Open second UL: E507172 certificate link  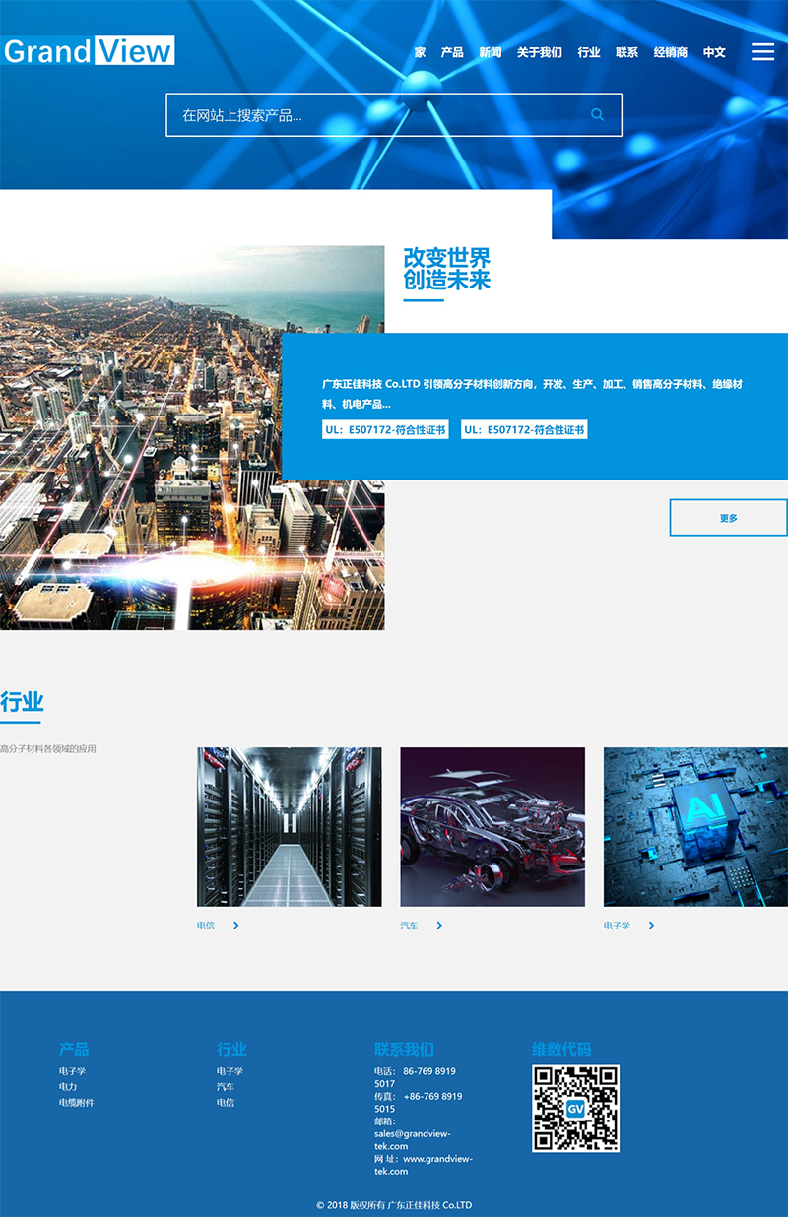pos(524,430)
